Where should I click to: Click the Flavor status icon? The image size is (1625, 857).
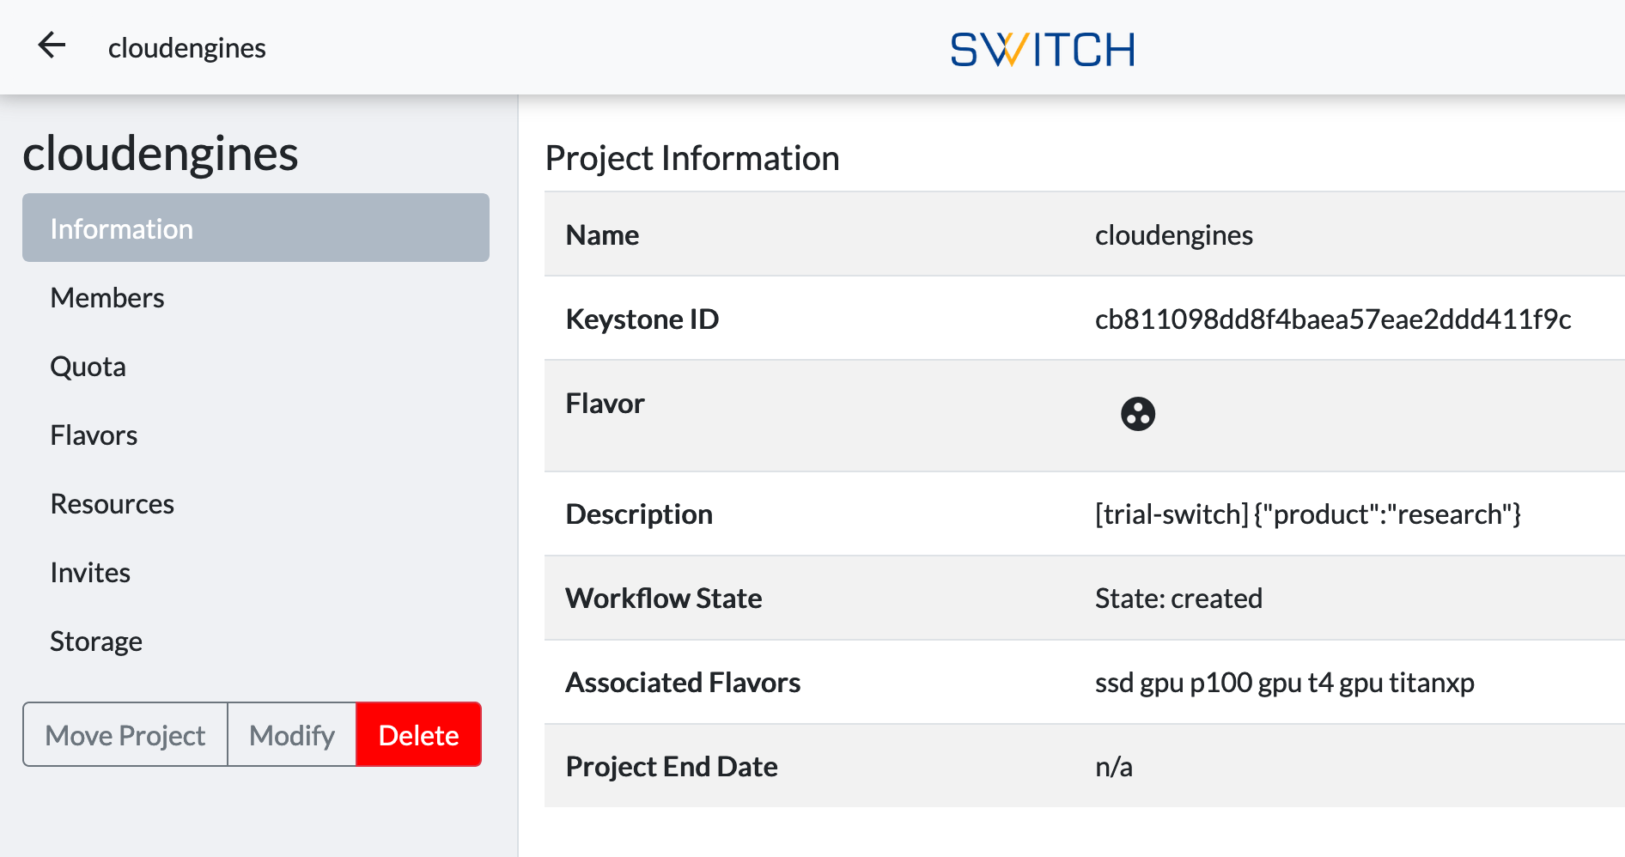(x=1138, y=413)
